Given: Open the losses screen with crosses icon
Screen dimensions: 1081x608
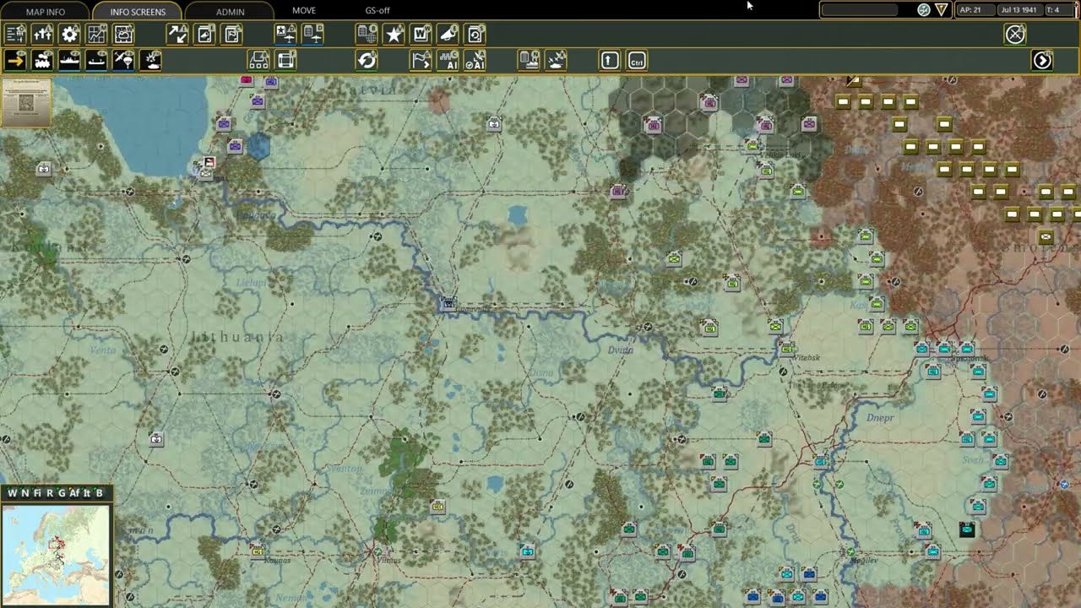Looking at the screenshot, I should [42, 34].
